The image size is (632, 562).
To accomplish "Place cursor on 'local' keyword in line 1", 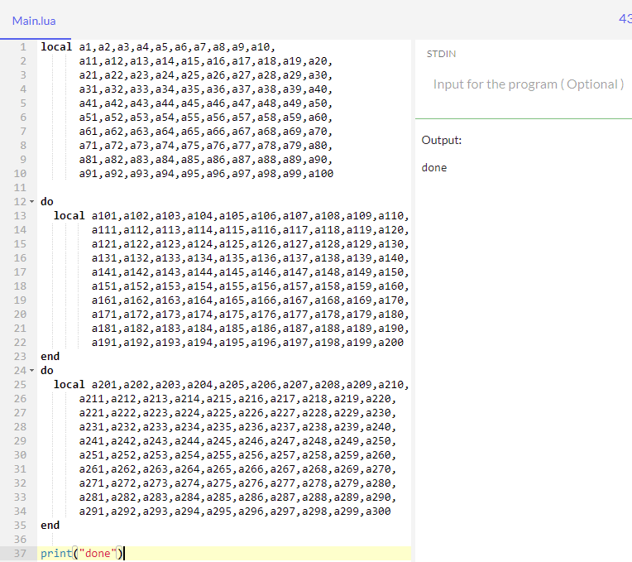I will [x=56, y=47].
